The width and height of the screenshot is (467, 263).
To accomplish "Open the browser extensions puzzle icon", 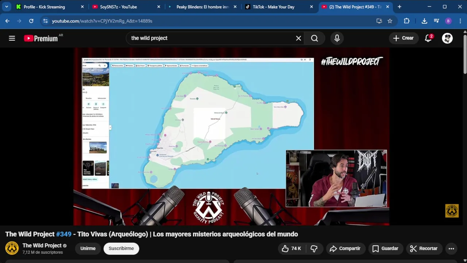I will click(x=406, y=21).
